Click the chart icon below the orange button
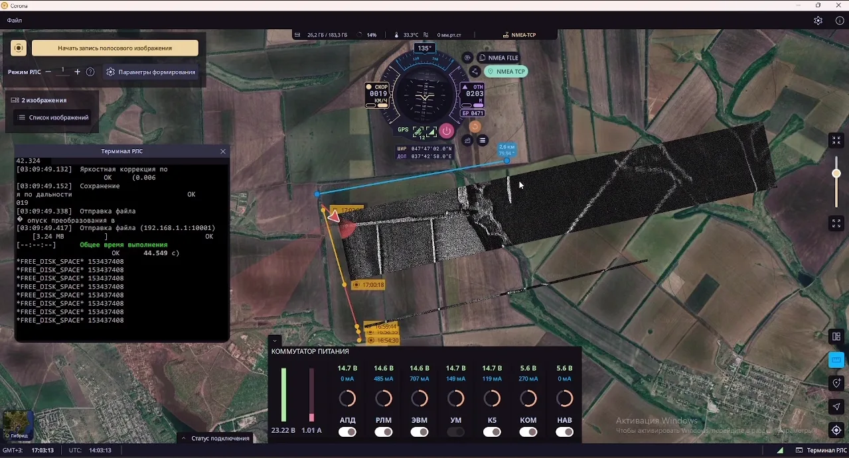 coord(467,141)
